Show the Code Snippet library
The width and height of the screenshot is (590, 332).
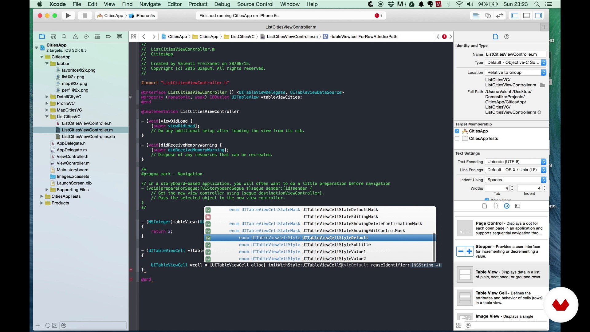496,206
